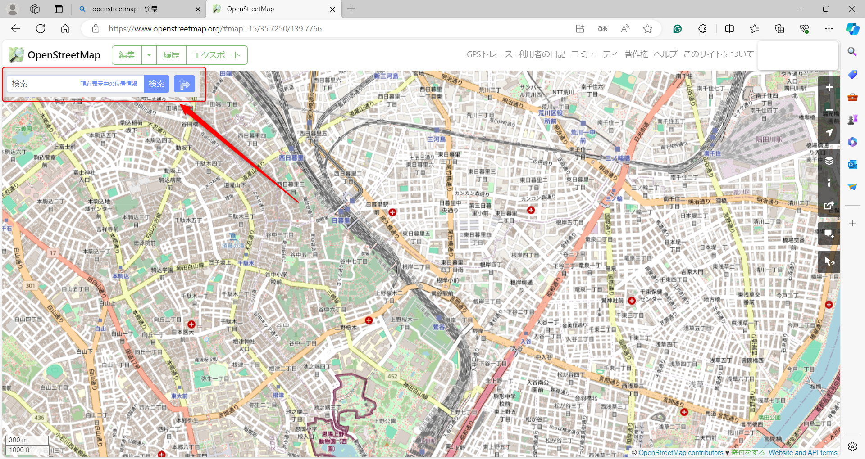Expand the edit mode dropdown arrow
The height and width of the screenshot is (459, 865).
[x=149, y=55]
